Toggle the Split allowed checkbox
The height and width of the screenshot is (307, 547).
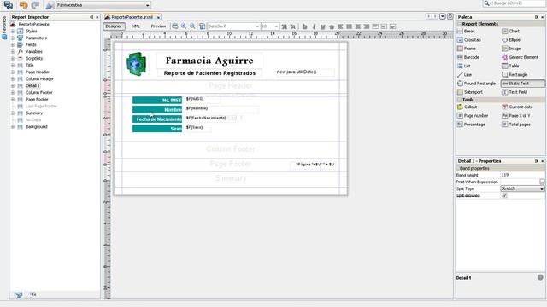point(504,195)
